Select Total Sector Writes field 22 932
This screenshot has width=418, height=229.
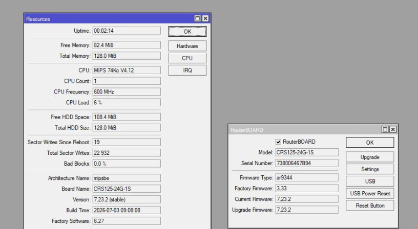pyautogui.click(x=127, y=153)
